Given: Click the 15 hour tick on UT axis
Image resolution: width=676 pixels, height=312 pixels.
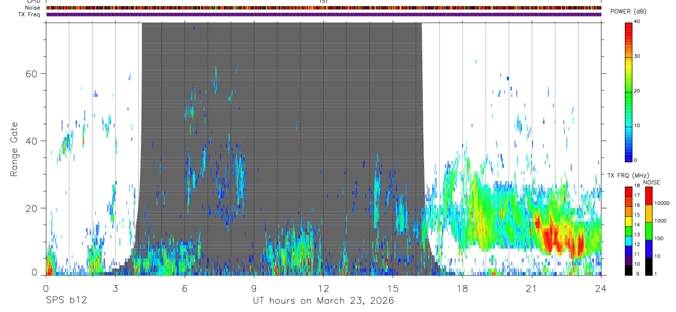Looking at the screenshot, I should [393, 288].
